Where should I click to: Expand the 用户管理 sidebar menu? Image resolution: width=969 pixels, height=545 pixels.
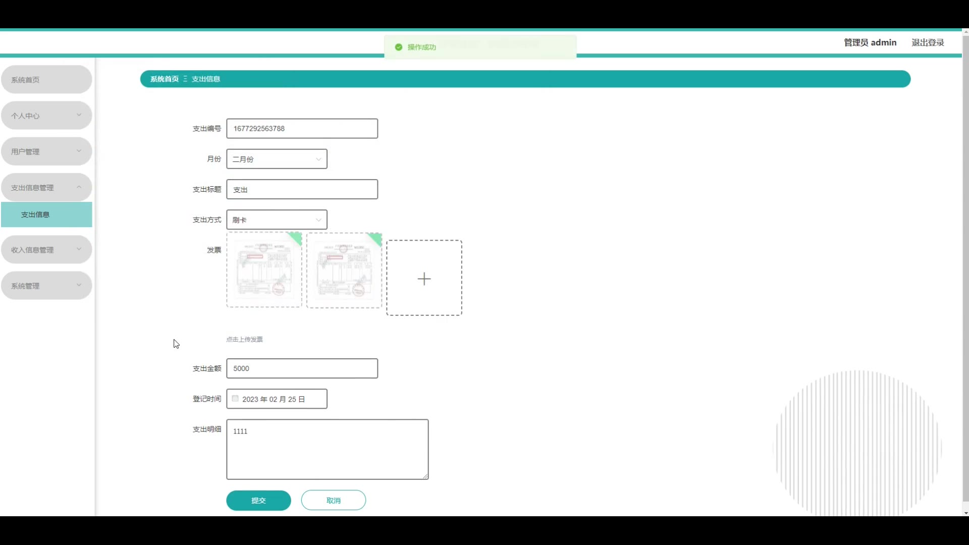(46, 151)
